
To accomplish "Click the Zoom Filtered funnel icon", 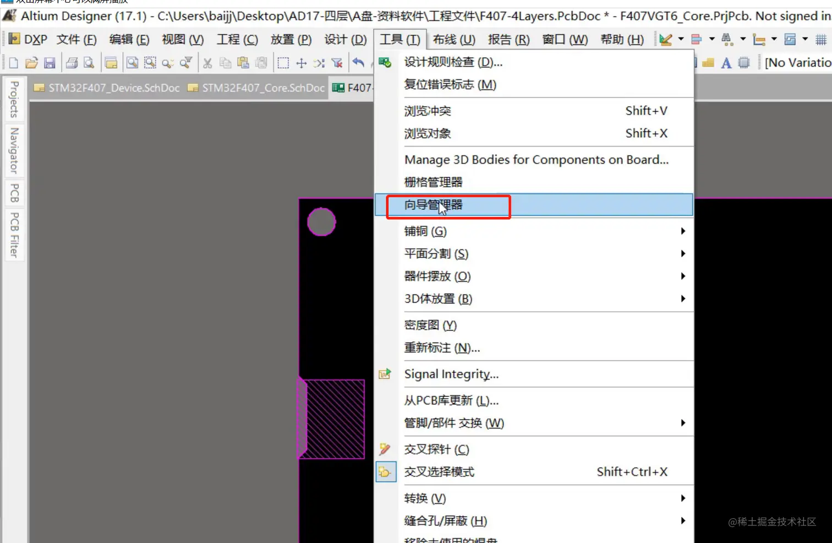I will click(x=186, y=63).
